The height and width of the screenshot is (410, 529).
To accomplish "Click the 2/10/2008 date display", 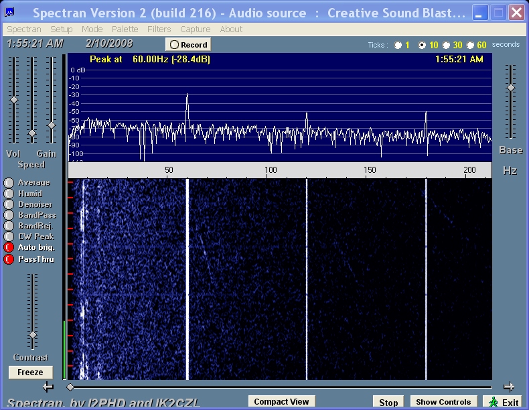I will point(109,44).
